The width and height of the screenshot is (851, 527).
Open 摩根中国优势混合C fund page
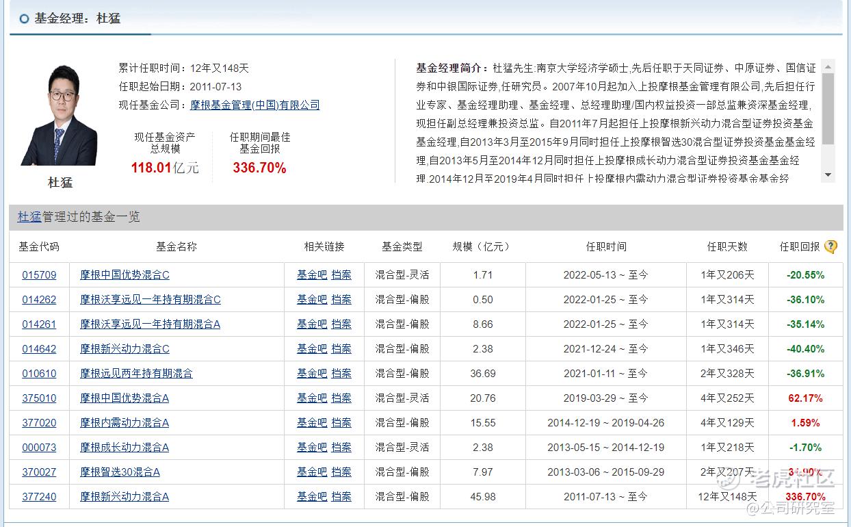(125, 275)
